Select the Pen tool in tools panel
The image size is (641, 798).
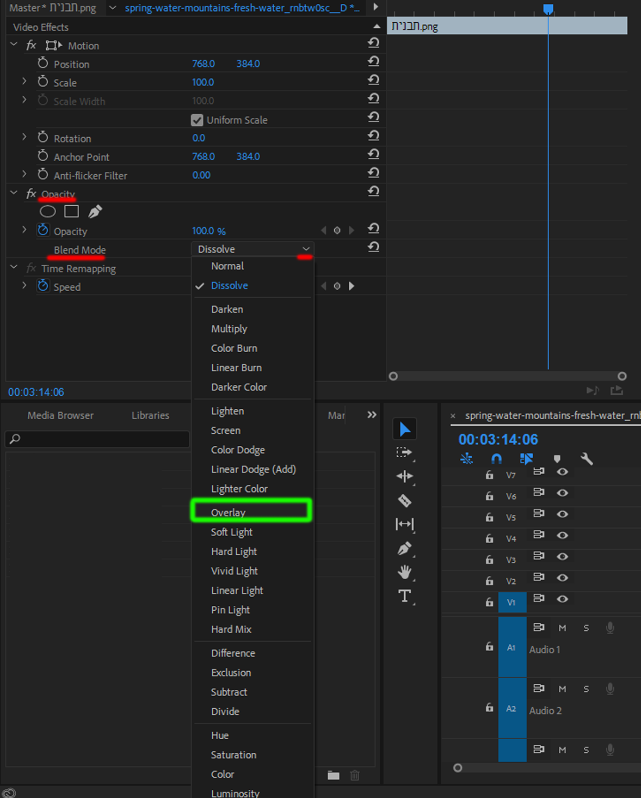coord(404,548)
